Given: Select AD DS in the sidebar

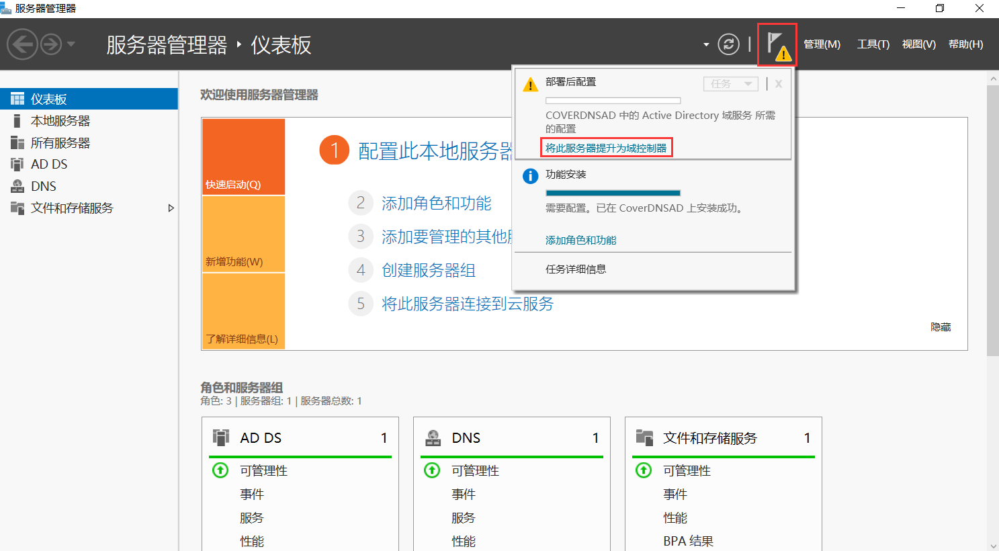Looking at the screenshot, I should [49, 165].
